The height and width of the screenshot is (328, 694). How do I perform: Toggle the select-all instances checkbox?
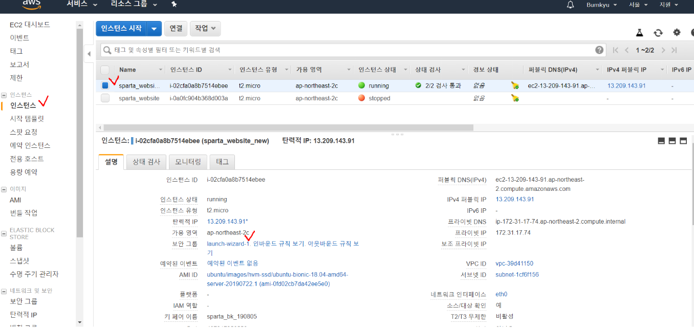coord(105,70)
